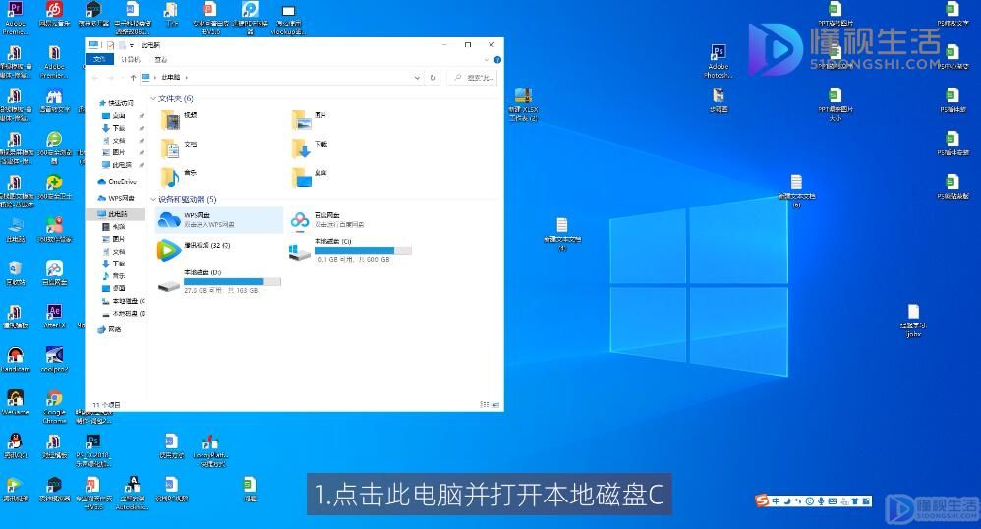Select the 360安全卫士 desktop shortcut
The height and width of the screenshot is (529, 981).
tap(54, 188)
